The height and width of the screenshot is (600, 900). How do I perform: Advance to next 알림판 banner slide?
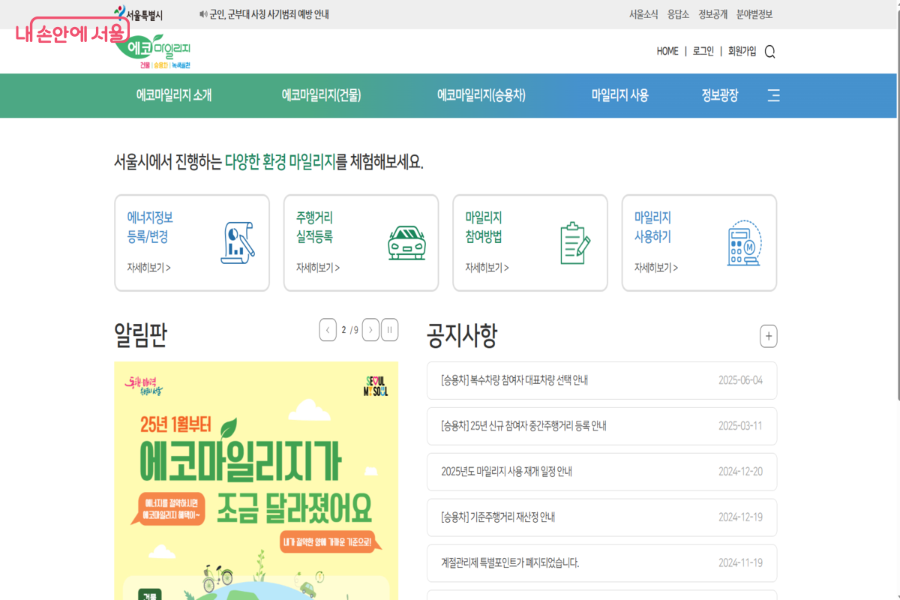[x=370, y=330]
